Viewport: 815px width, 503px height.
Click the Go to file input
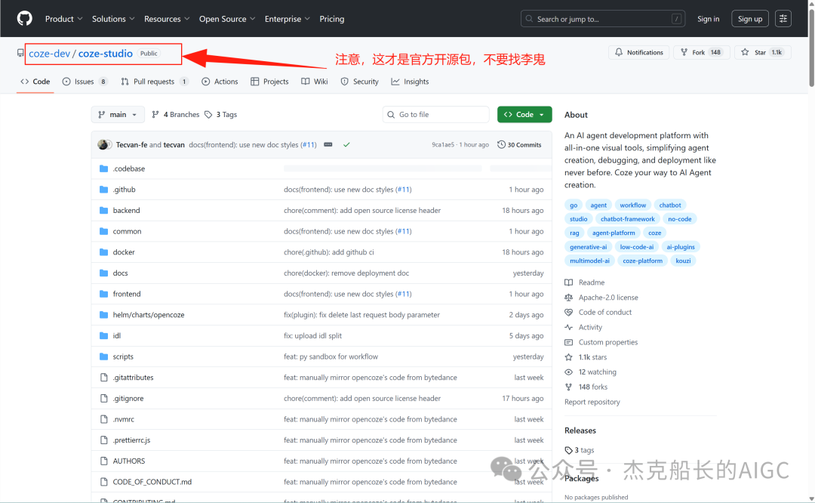tap(435, 115)
